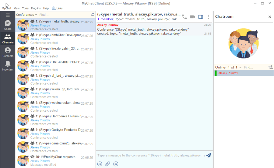Viewport: 274px width, 168px height.
Task: Click the 21:53 message timestamp
Action: tap(208, 34)
